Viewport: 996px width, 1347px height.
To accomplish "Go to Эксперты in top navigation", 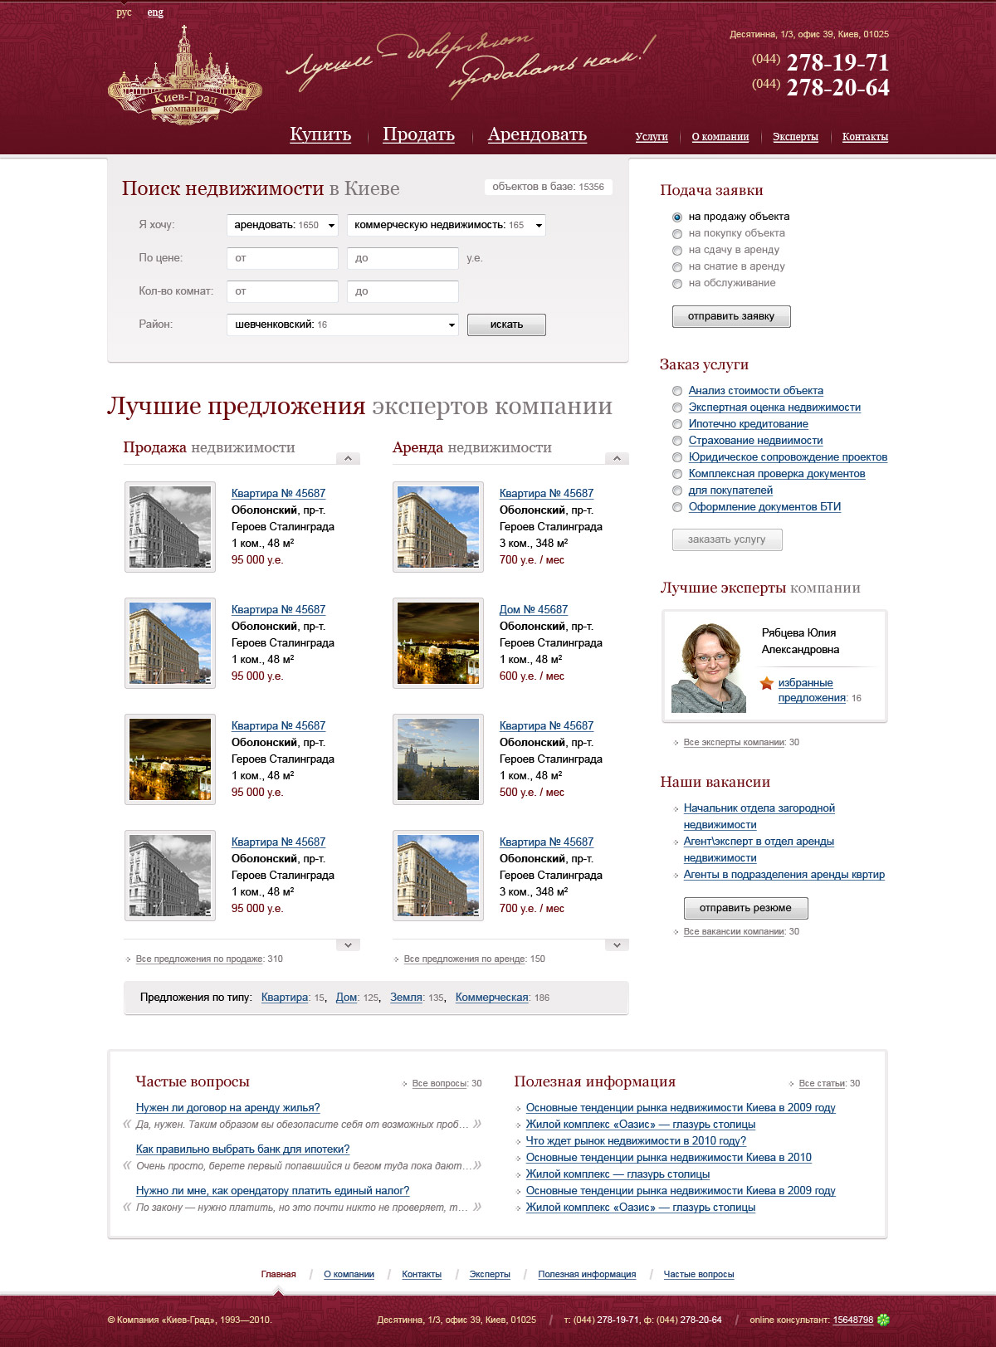I will click(x=795, y=137).
